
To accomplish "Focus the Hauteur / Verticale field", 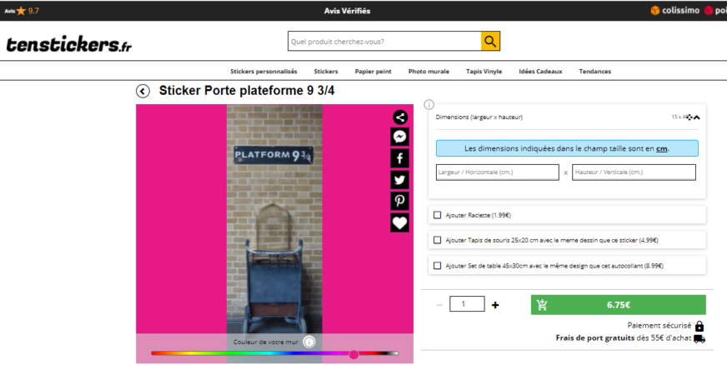I will click(x=634, y=172).
